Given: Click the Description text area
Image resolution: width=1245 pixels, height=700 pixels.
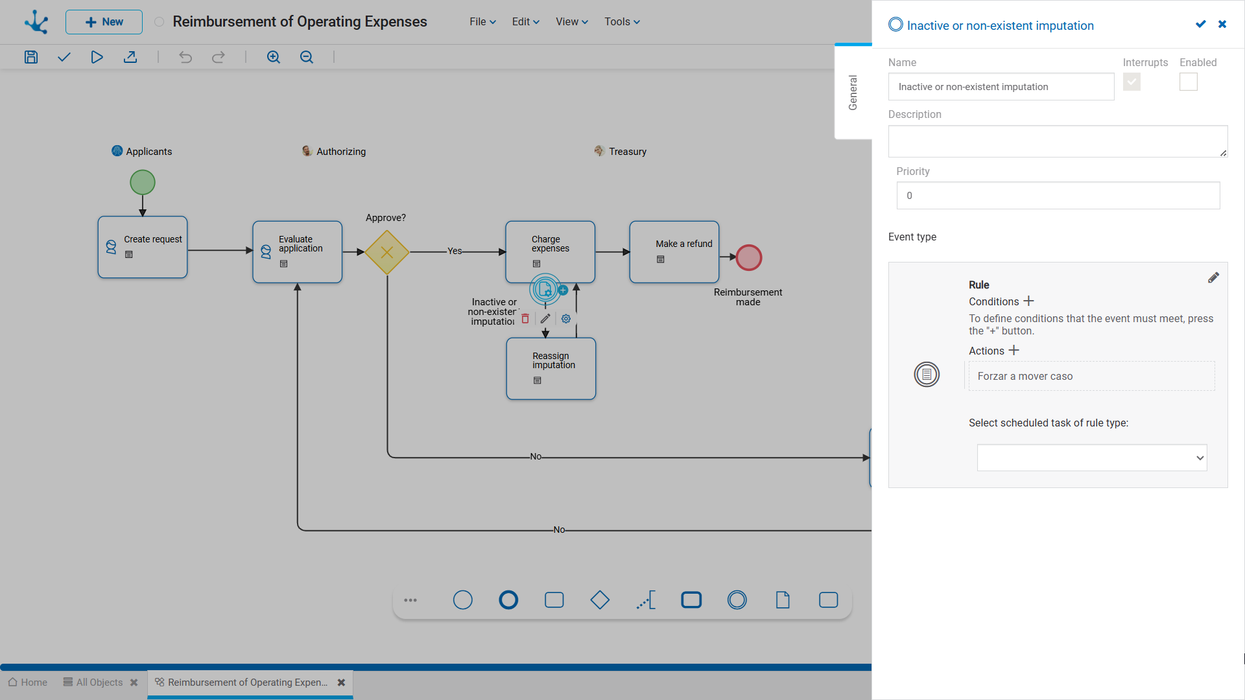Looking at the screenshot, I should click(1058, 141).
